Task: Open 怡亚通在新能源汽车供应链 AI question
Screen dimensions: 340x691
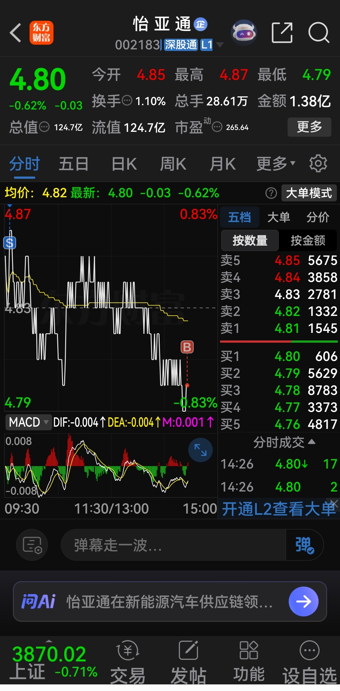Action: coord(169,601)
